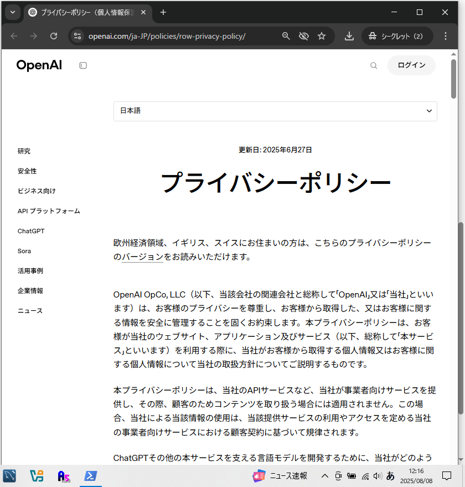Open first taskbar app with feather icon
The width and height of the screenshot is (465, 487).
click(9, 476)
